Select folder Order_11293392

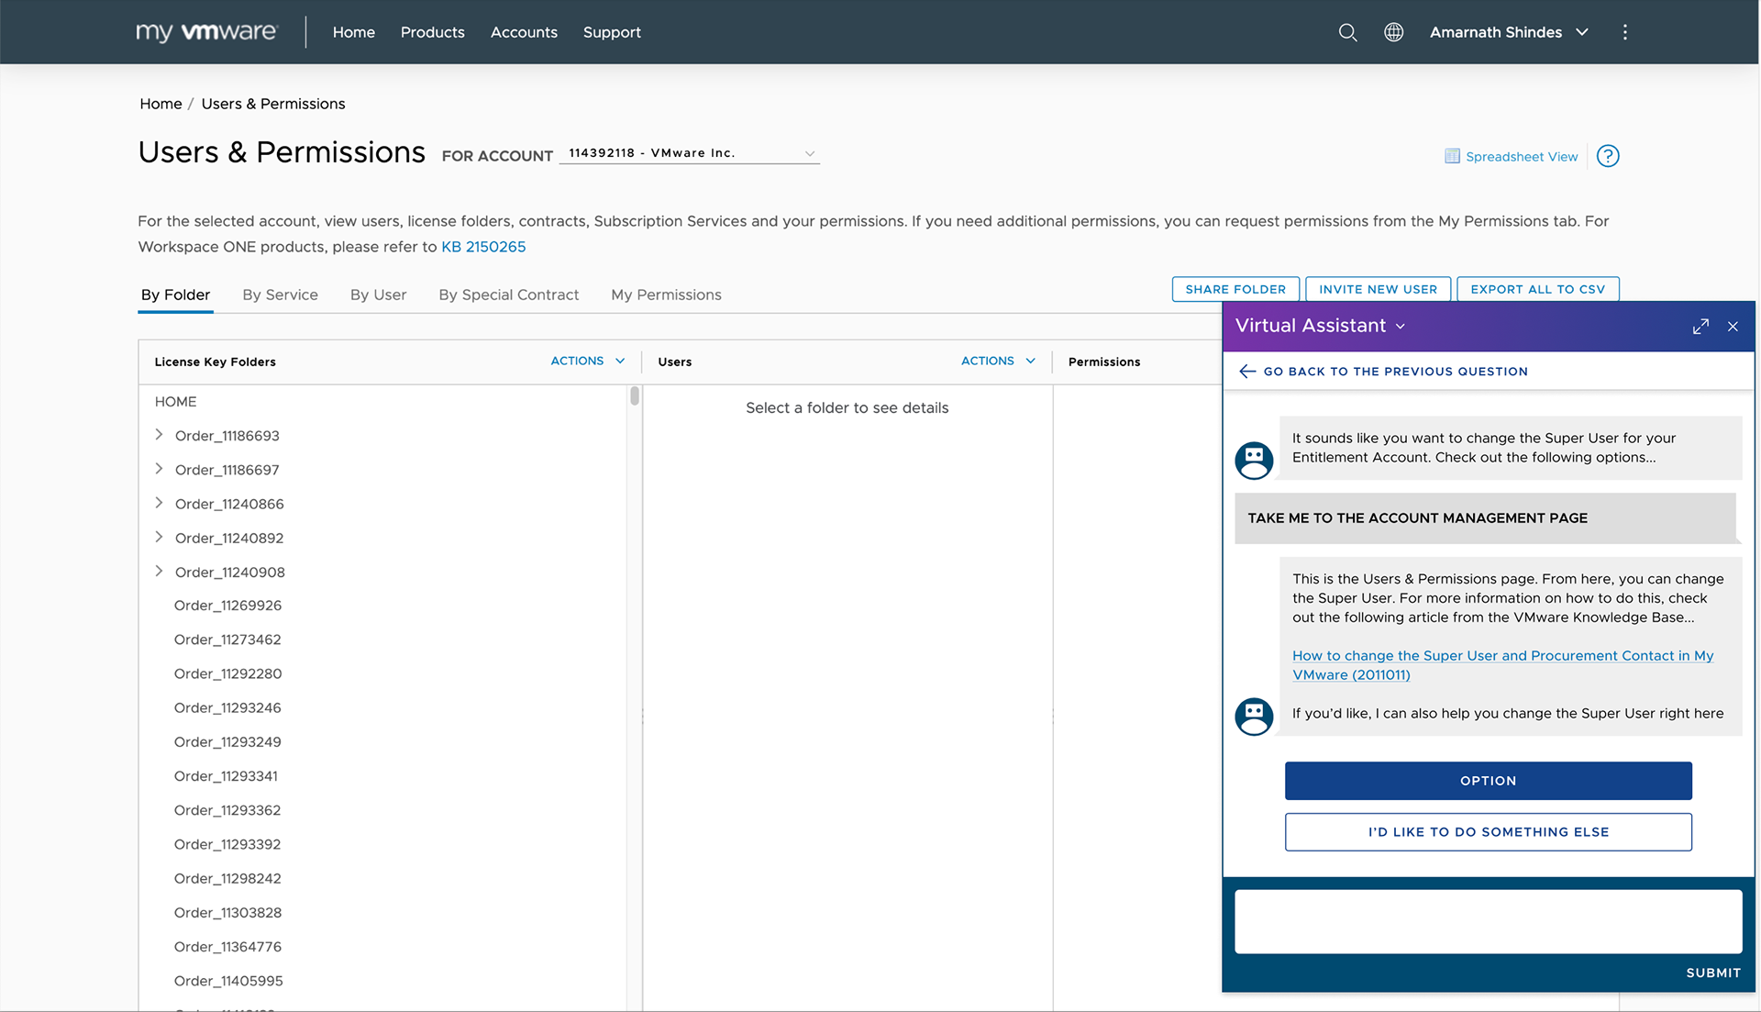(227, 844)
